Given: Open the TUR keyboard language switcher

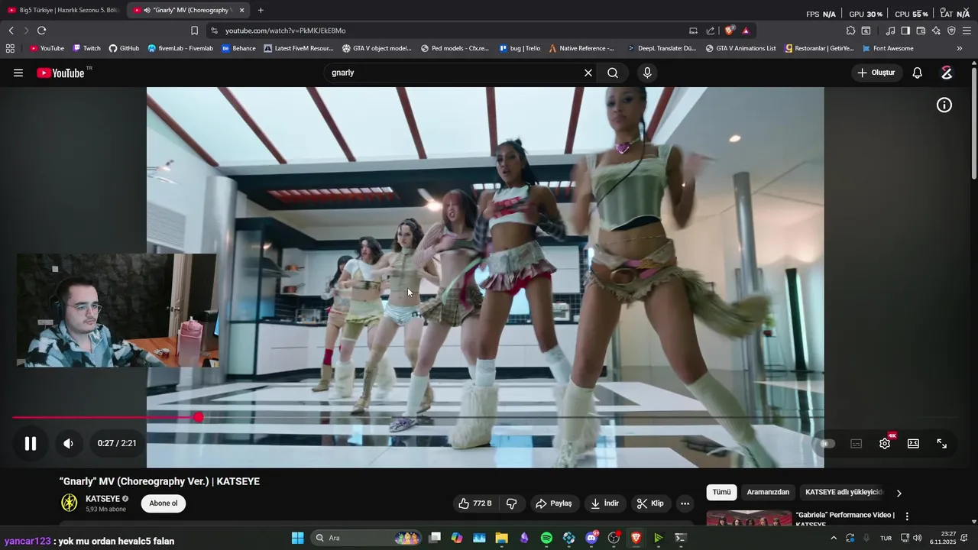Looking at the screenshot, I should [886, 538].
